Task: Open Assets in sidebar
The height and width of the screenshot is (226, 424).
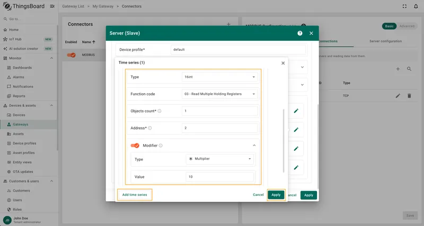Action: tap(29, 134)
